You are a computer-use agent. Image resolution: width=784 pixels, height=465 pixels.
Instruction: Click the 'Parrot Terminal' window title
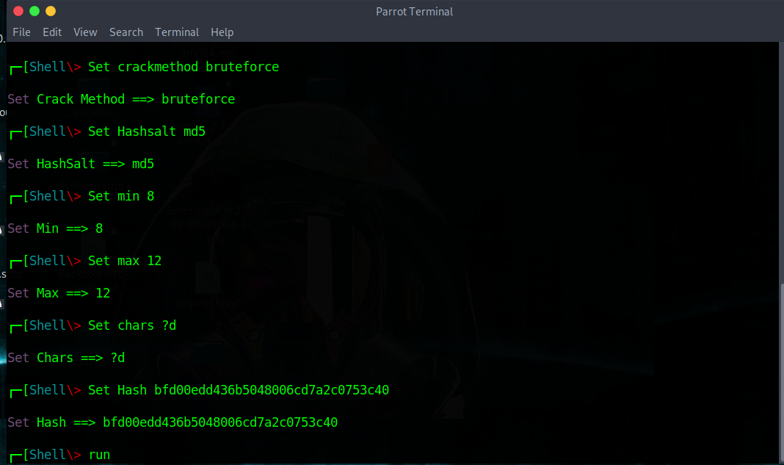(415, 12)
